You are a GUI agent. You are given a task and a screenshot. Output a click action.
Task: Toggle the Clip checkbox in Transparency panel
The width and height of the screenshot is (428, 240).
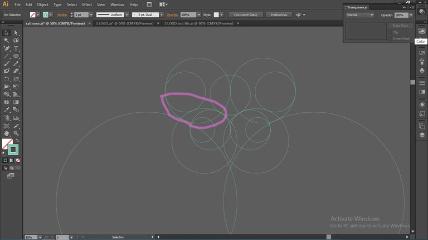coord(390,32)
